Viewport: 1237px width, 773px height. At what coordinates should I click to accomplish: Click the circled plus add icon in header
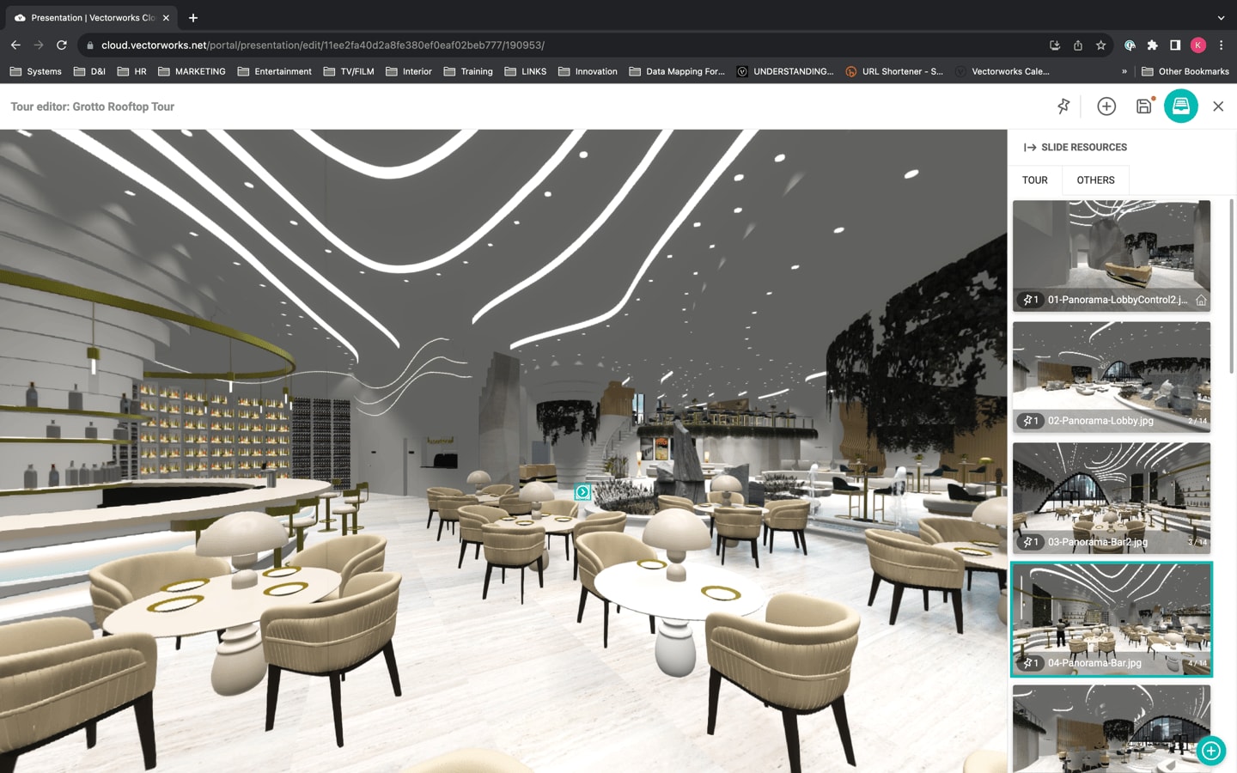coord(1106,107)
